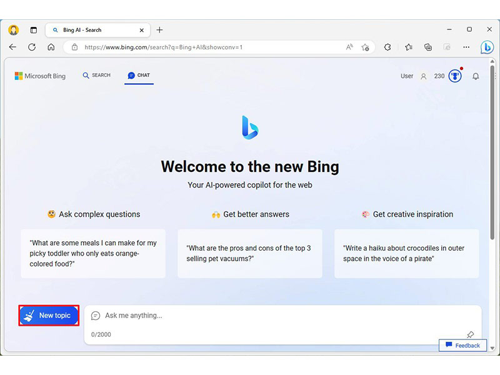Minimize the Edge window
Viewport: 500px width, 375px height.
449,29
